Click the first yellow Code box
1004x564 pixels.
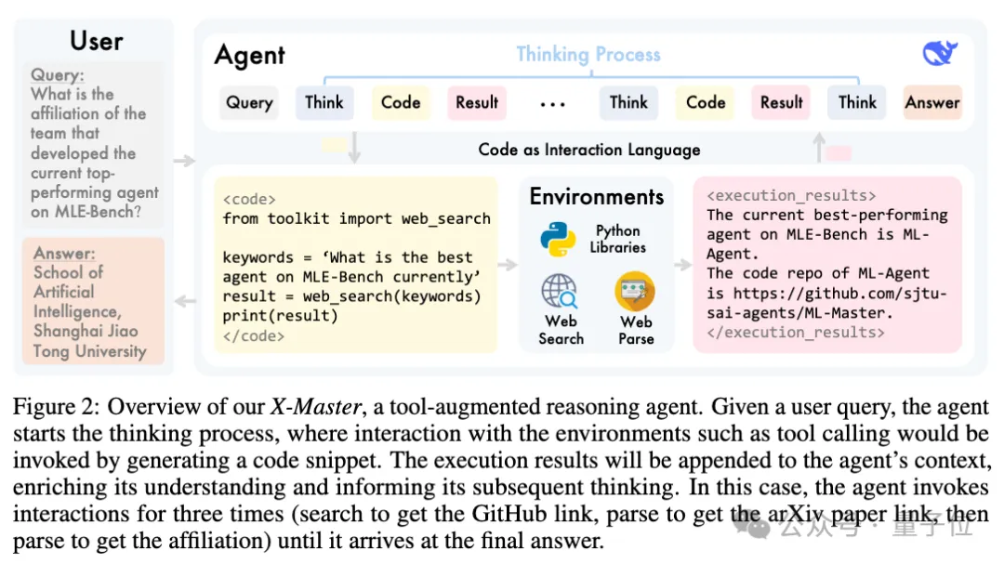pos(401,102)
